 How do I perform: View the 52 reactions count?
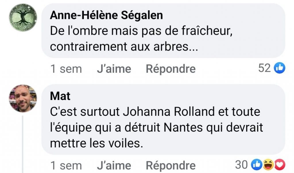pos(264,68)
